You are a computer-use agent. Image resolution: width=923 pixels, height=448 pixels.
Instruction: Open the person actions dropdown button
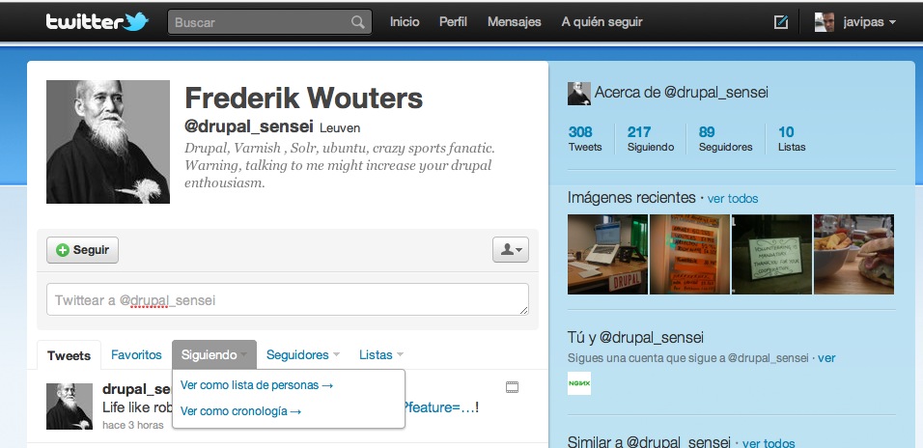point(511,250)
